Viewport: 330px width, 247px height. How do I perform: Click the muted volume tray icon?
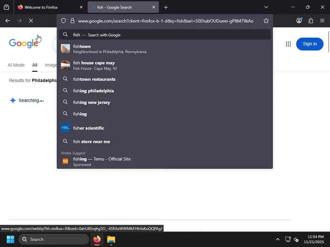point(296,239)
